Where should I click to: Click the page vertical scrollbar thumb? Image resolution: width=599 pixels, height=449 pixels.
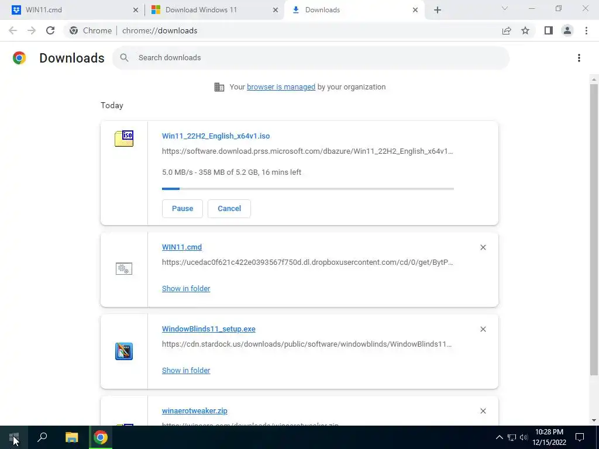click(x=593, y=229)
